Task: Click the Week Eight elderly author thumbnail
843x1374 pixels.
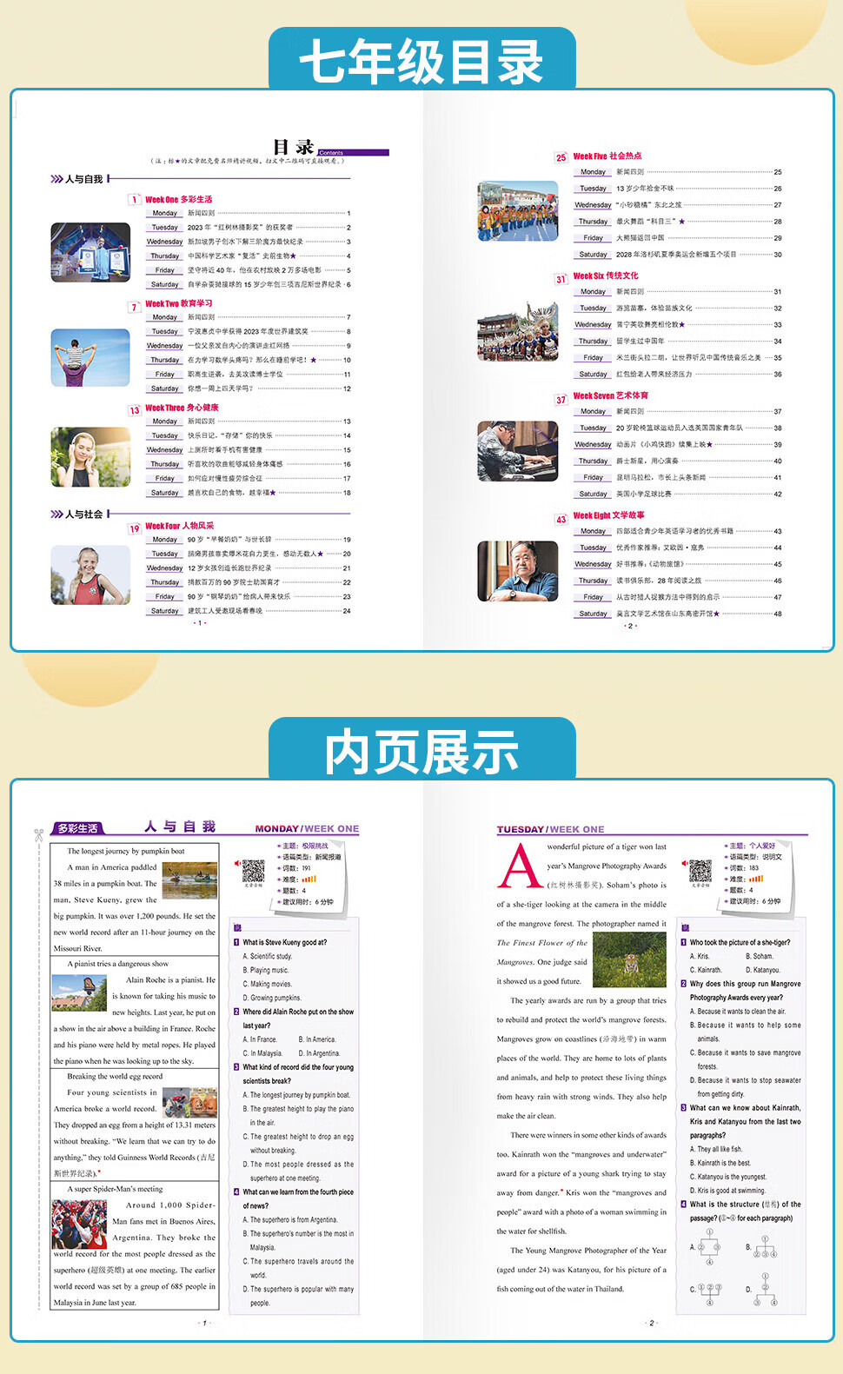Action: coord(518,571)
